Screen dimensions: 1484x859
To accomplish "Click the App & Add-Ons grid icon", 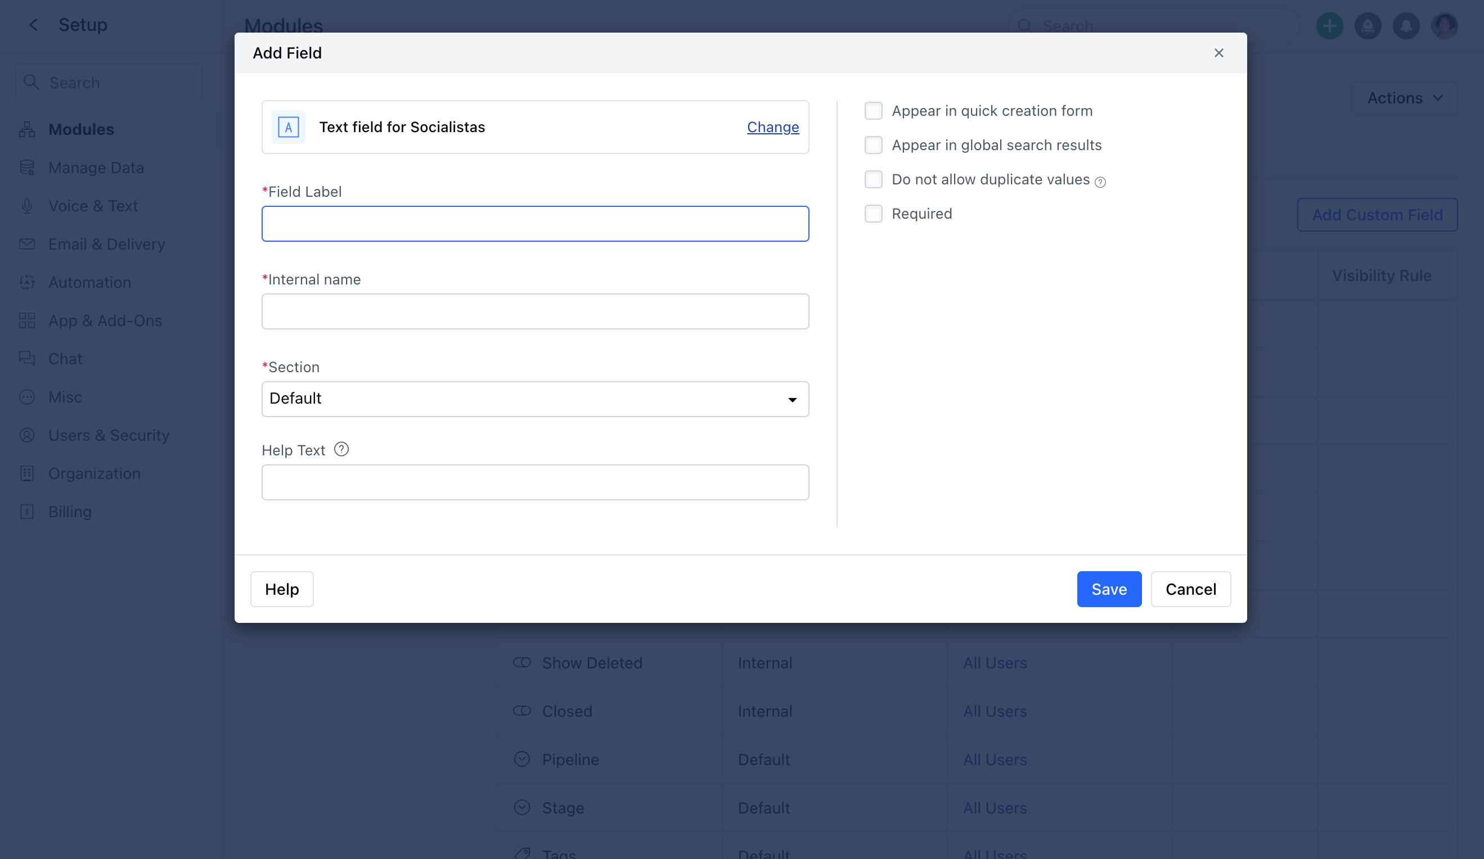I will (27, 320).
